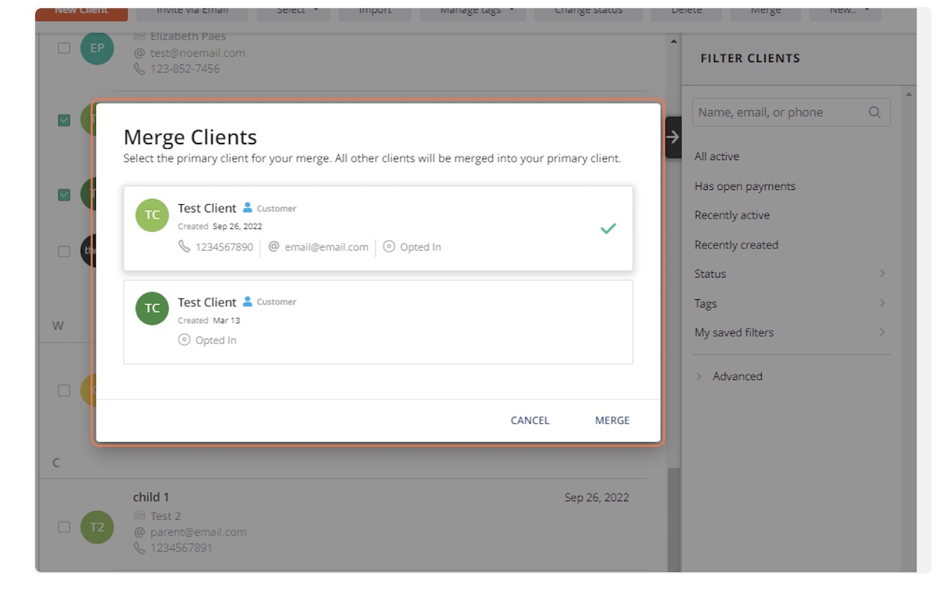
Task: Expand the Advanced filter section
Action: [x=736, y=376]
